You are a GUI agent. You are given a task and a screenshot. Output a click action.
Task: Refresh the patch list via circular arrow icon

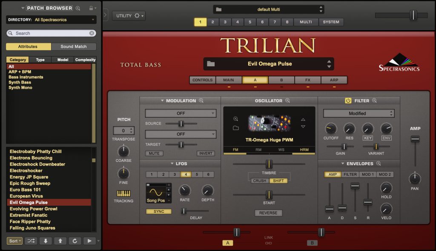tap(75, 241)
